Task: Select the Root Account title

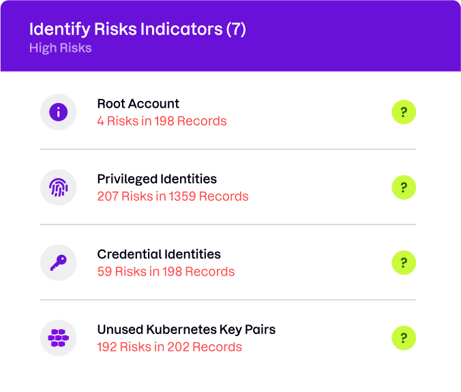Action: pos(138,104)
